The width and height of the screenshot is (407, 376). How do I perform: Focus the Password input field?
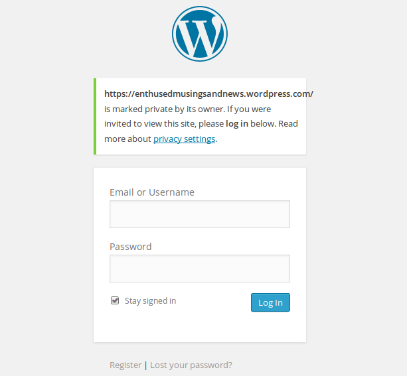pyautogui.click(x=199, y=269)
